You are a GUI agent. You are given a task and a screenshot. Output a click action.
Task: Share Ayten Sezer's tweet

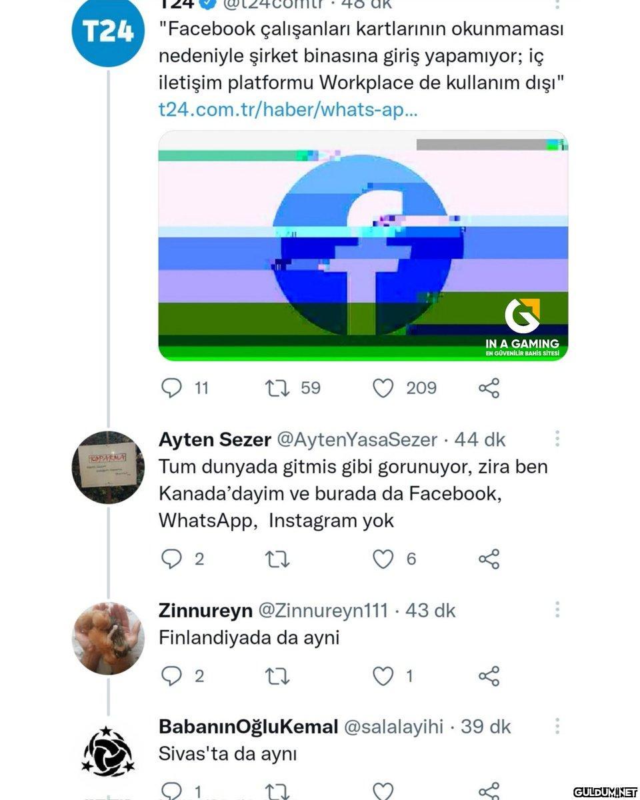[x=489, y=559]
